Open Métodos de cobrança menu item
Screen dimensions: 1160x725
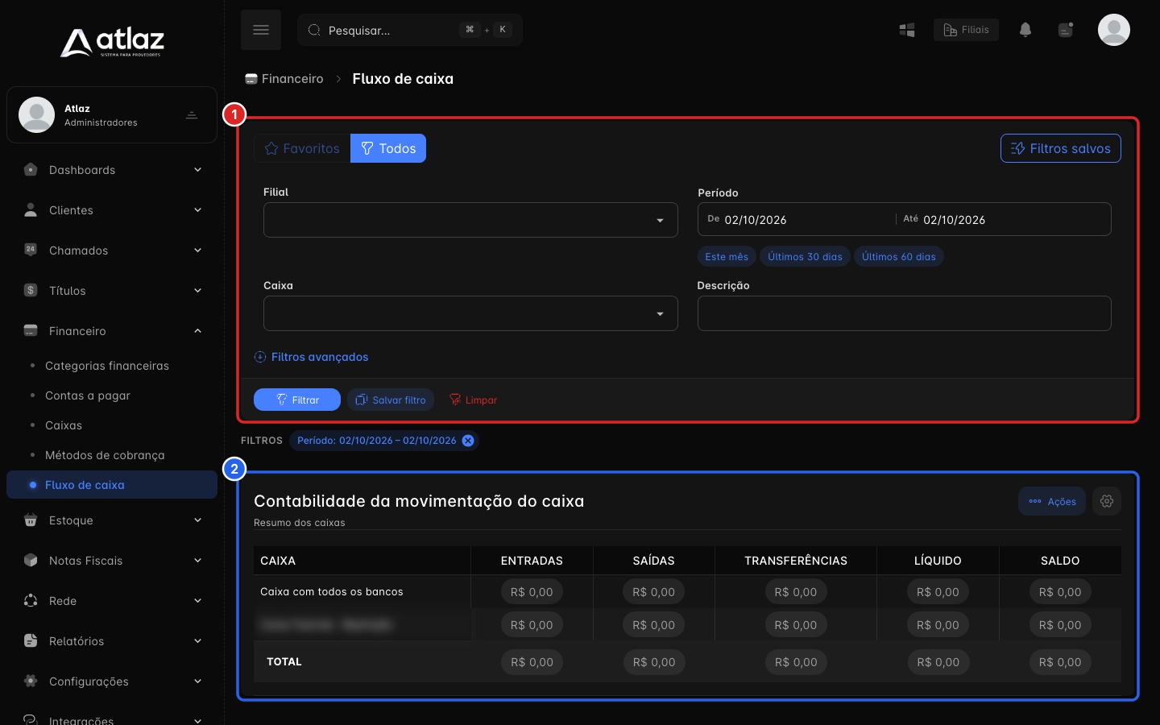pyautogui.click(x=105, y=455)
